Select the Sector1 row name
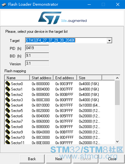This screenshot has width=125, height=164. point(17,89)
